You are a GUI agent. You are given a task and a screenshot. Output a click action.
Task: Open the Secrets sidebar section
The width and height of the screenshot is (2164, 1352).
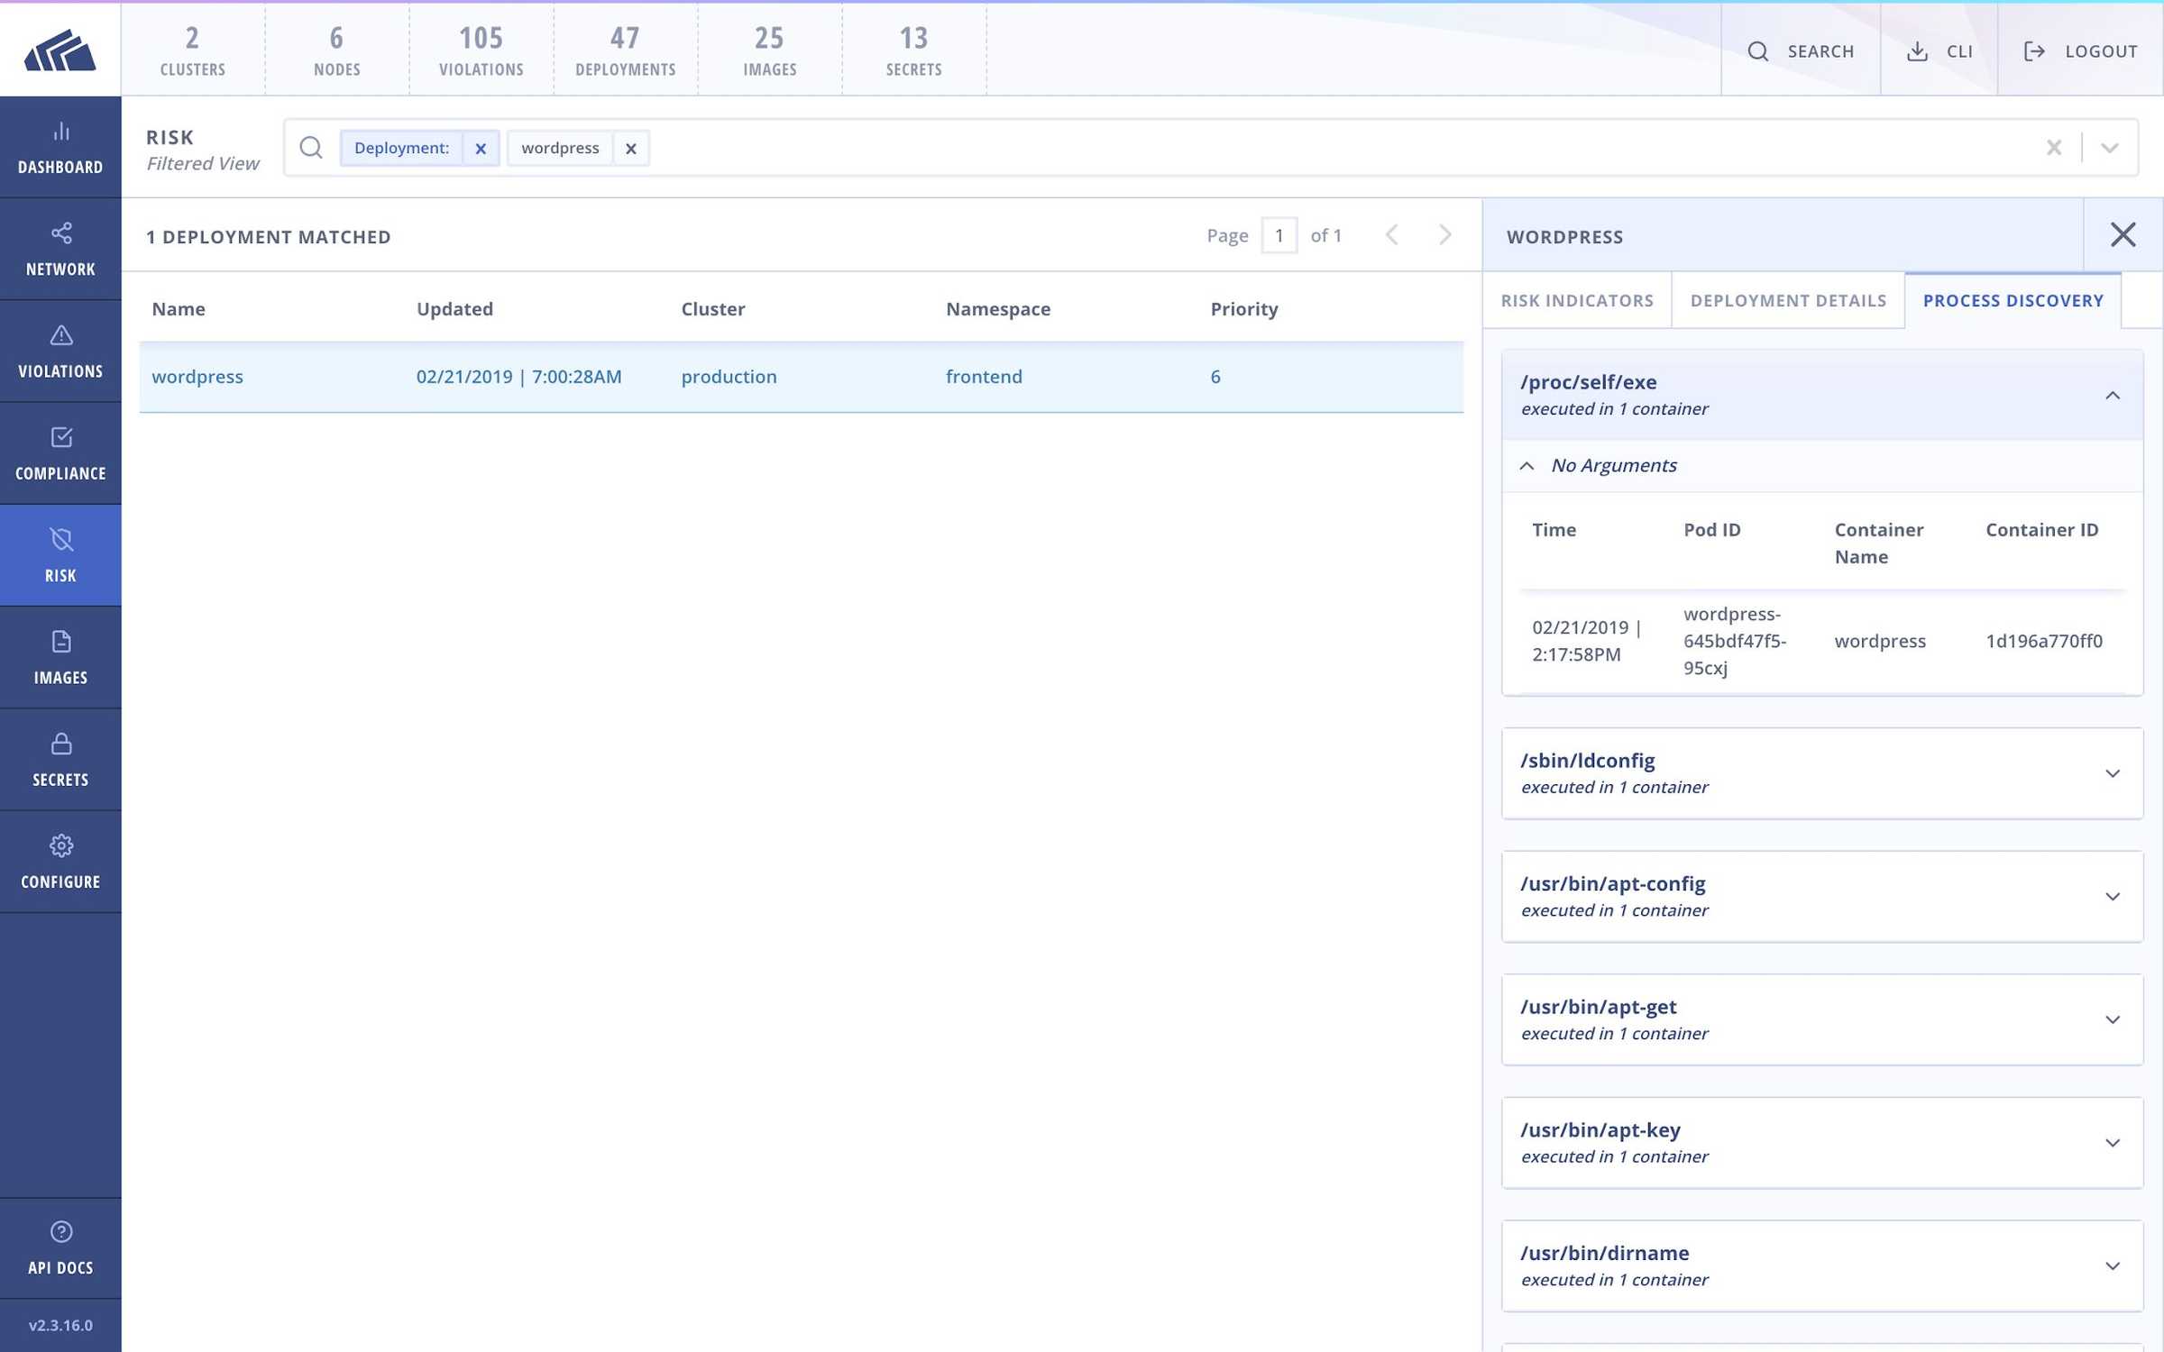[x=60, y=760]
